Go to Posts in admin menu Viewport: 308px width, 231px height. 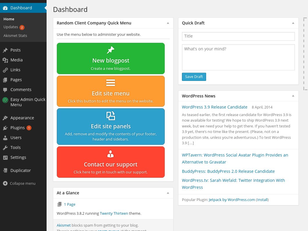15,50
